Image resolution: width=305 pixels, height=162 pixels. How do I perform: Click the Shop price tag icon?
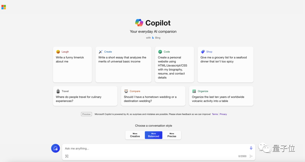203,52
